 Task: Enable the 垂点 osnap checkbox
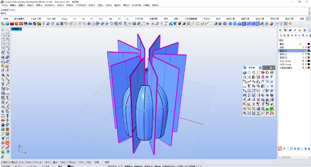pos(51,162)
